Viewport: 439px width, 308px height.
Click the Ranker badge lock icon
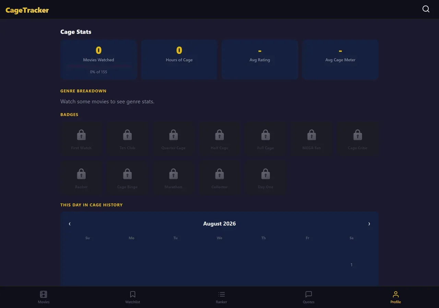(x=81, y=174)
